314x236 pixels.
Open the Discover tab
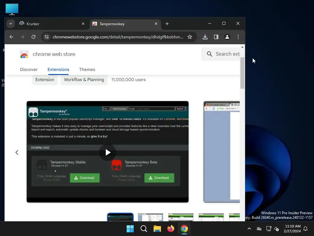pos(29,69)
